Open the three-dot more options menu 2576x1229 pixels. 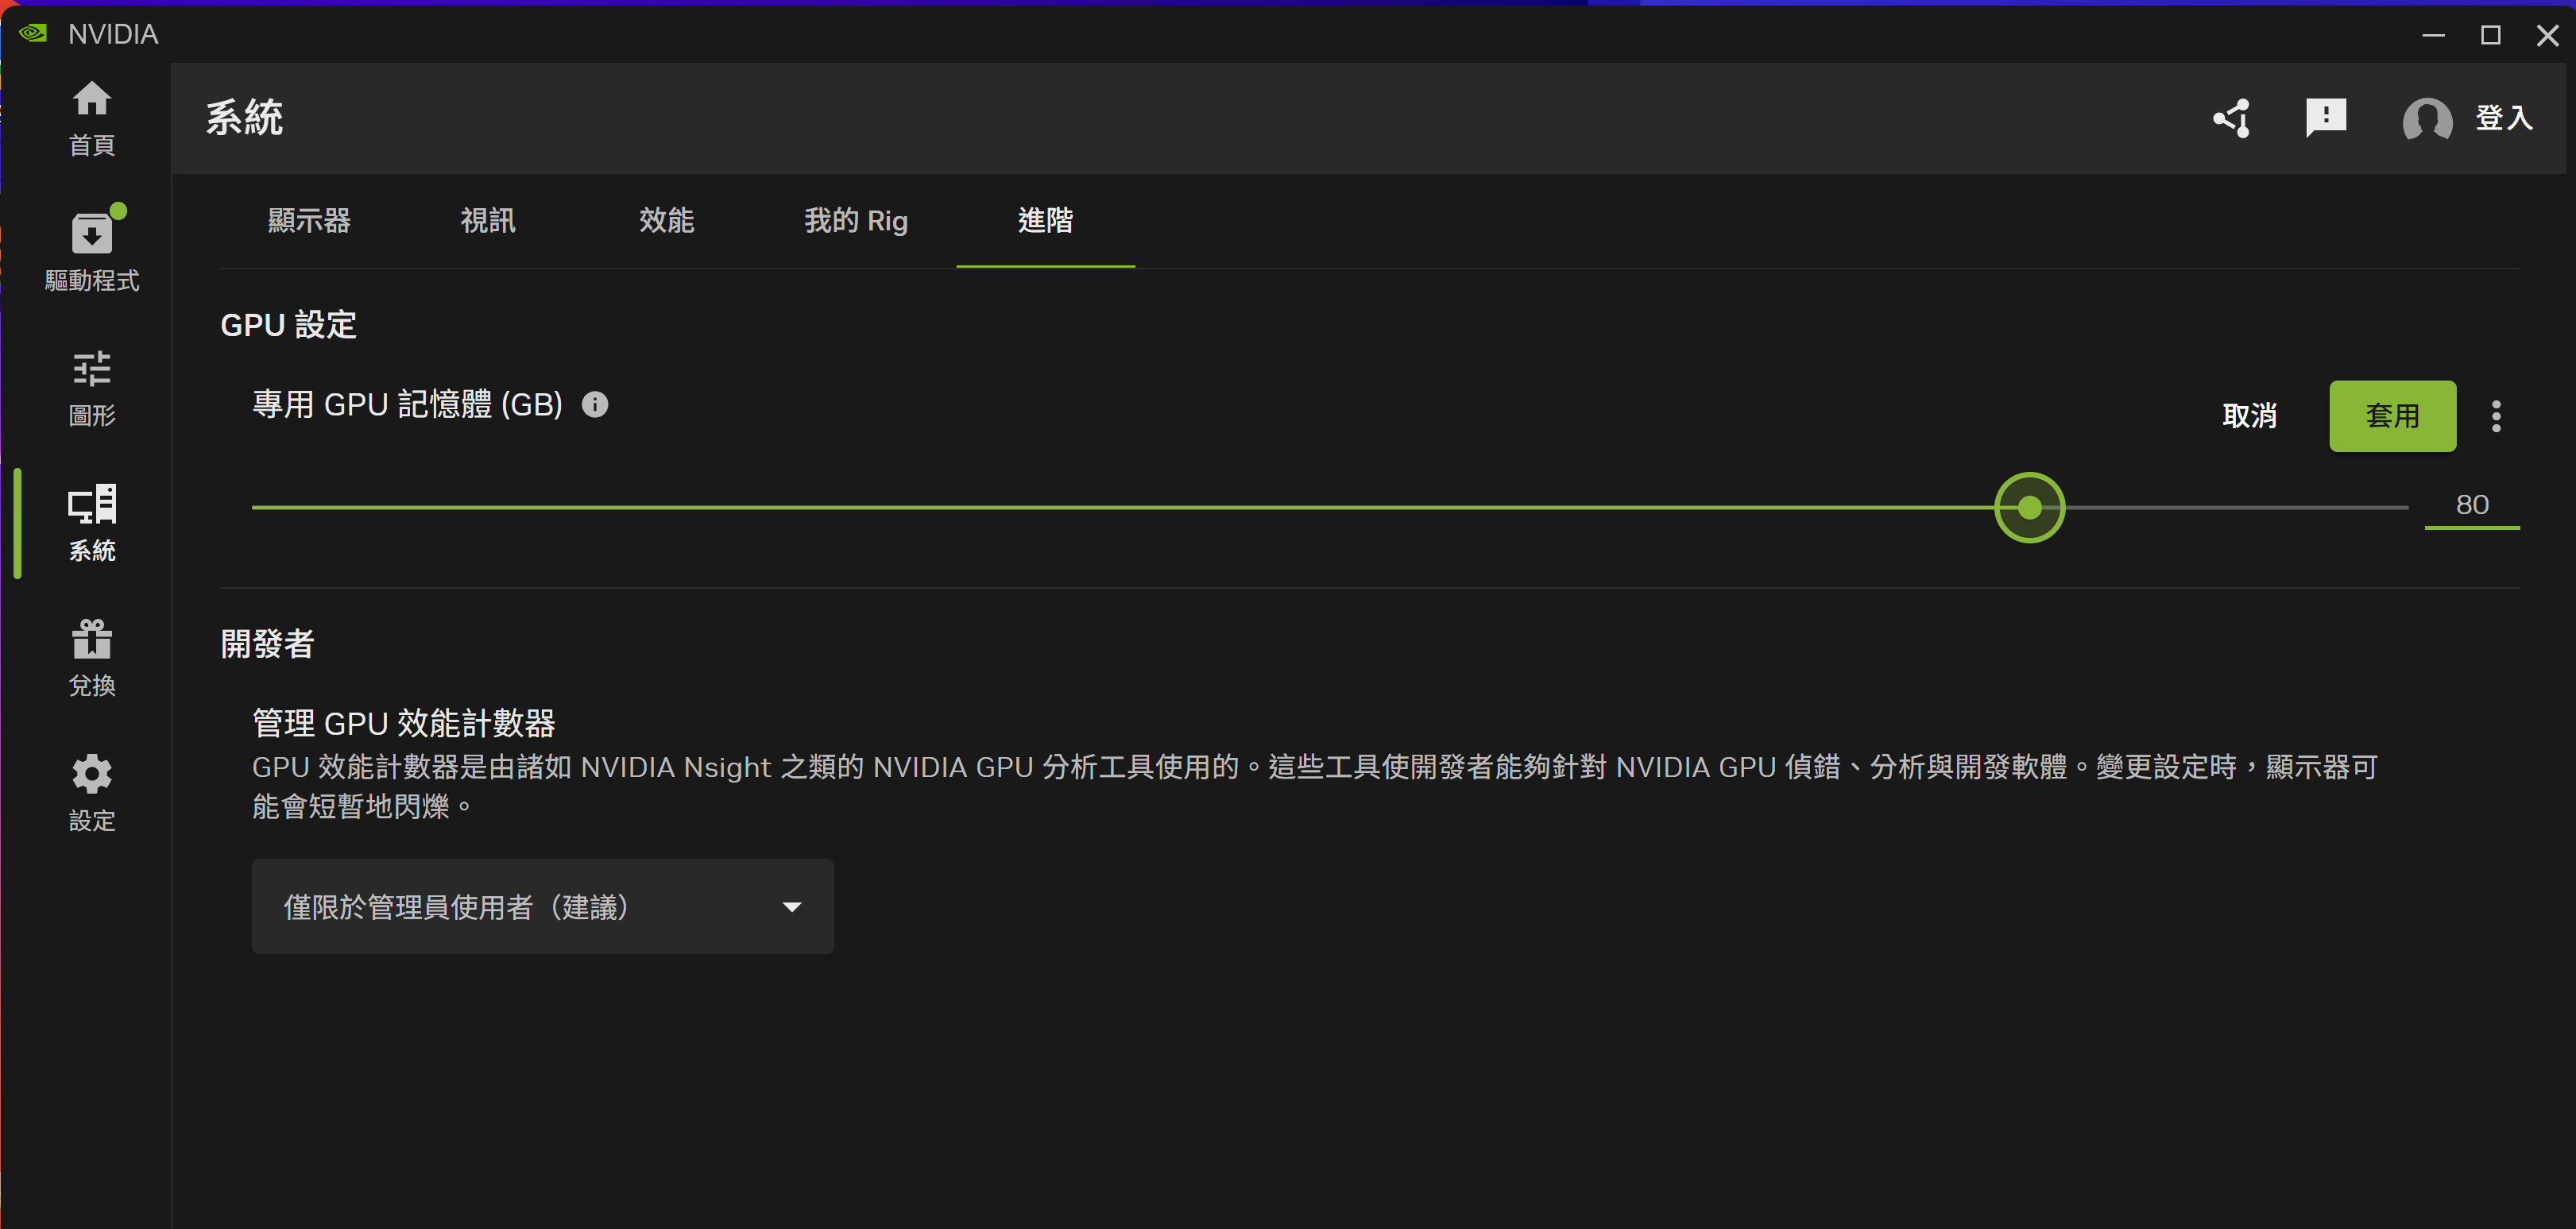(x=2496, y=416)
